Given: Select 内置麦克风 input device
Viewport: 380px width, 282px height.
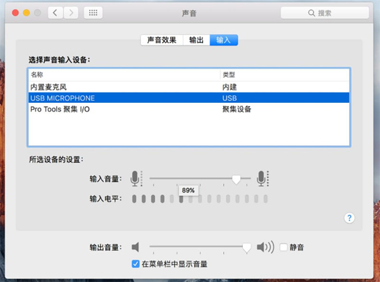Looking at the screenshot, I should pyautogui.click(x=48, y=87).
